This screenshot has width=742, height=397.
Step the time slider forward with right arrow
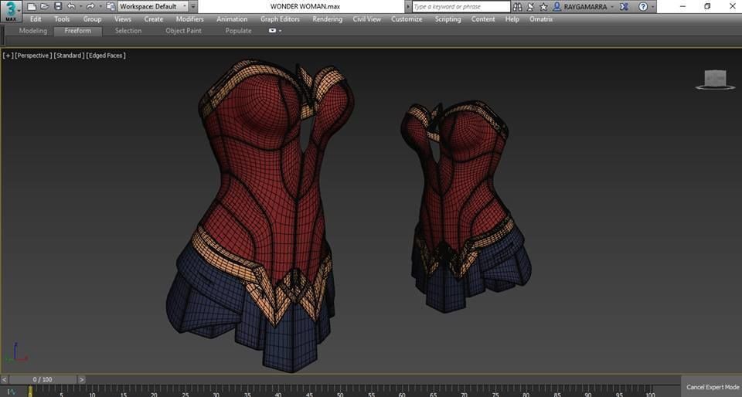click(x=81, y=379)
